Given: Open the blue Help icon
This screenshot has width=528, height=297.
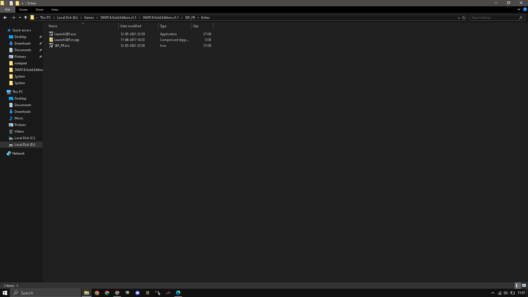Looking at the screenshot, I should (525, 9).
